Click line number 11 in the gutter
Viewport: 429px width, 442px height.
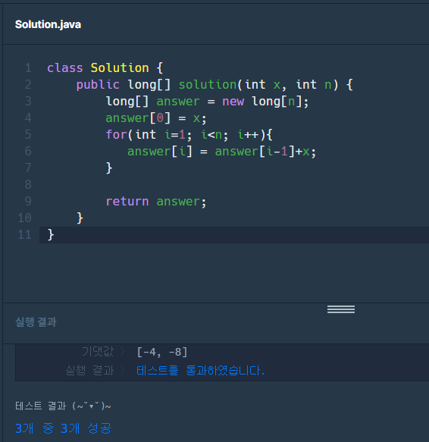point(24,235)
